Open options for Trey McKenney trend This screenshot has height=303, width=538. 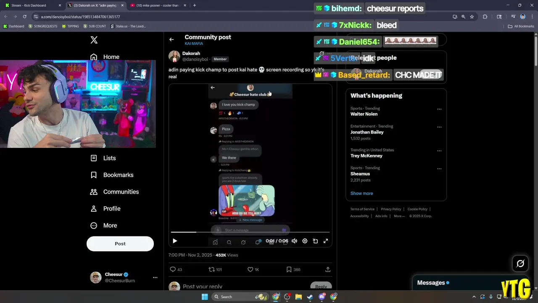439,151
